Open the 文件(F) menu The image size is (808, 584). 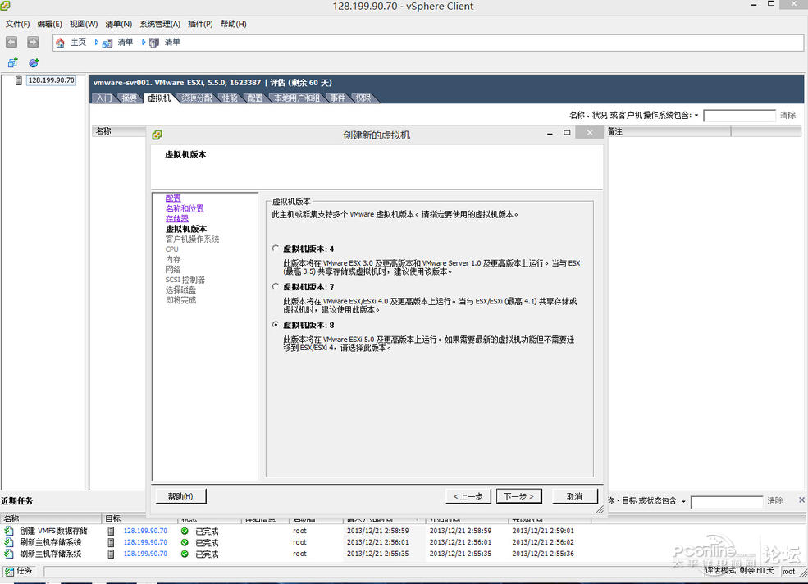pyautogui.click(x=17, y=24)
